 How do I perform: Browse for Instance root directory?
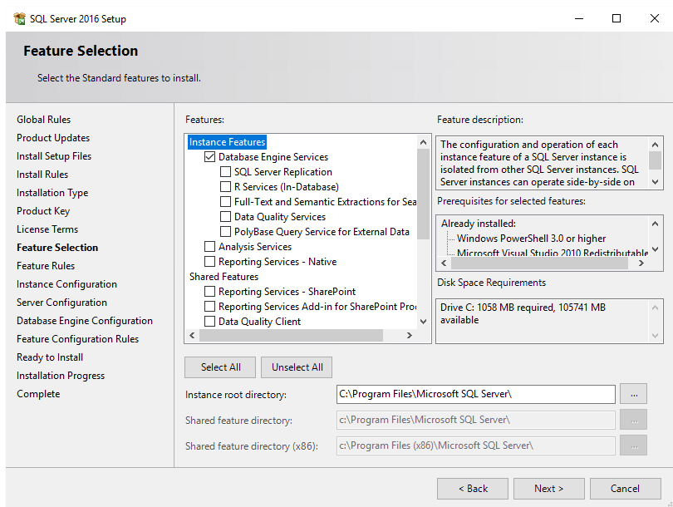point(633,394)
